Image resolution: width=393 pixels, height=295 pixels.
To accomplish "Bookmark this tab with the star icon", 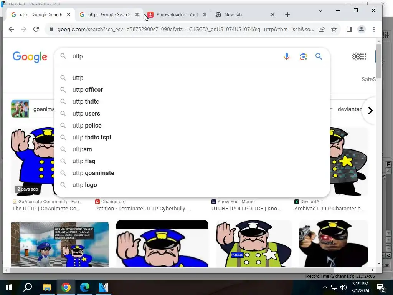I will pos(334,29).
